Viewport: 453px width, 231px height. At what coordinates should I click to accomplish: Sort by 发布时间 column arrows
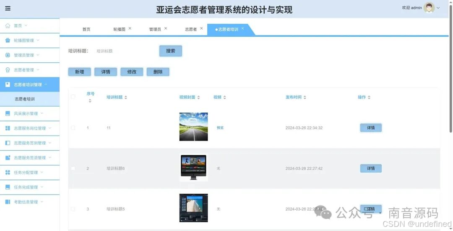[x=305, y=98]
